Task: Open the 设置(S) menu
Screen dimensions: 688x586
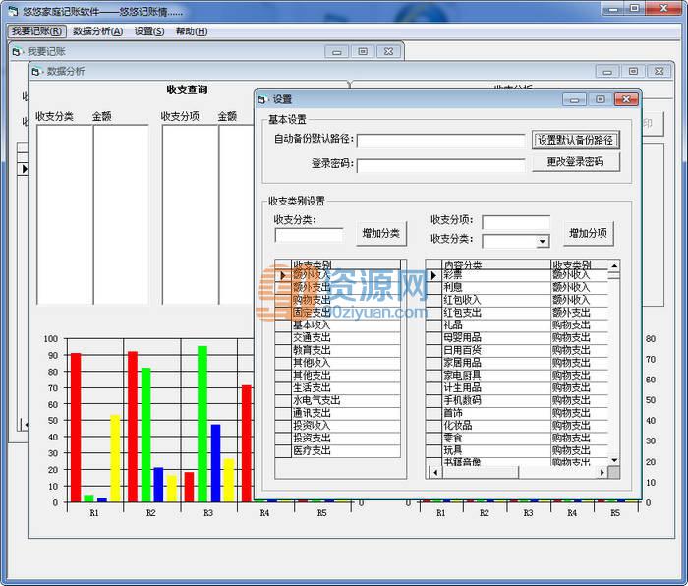Action: (149, 31)
